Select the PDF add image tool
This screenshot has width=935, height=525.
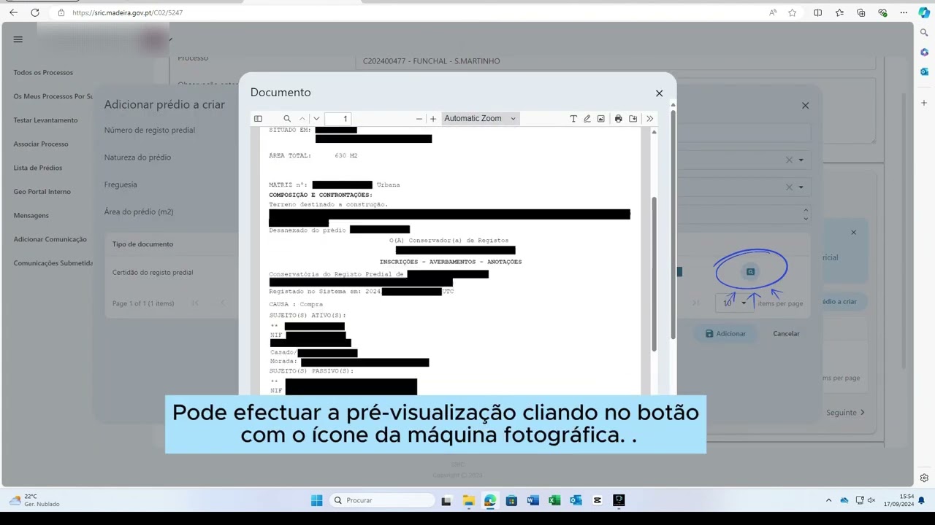pos(600,119)
